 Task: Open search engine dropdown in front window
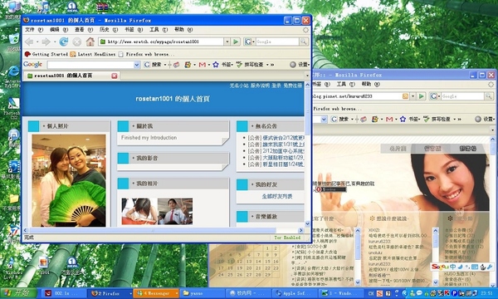coord(253,42)
